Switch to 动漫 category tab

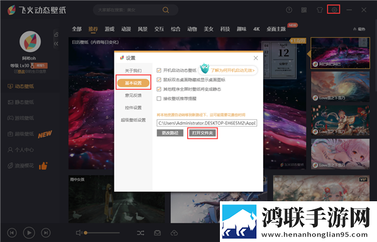click(126, 29)
